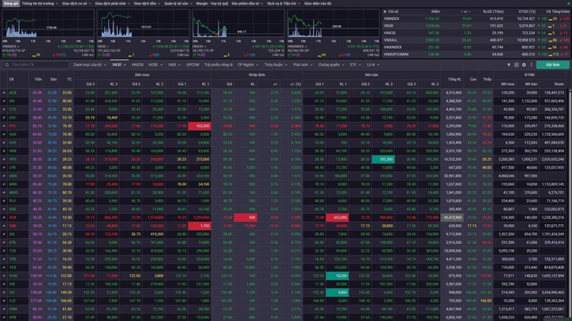Open the HNX30 mini chart
This screenshot has height=321, width=572.
(x=238, y=24)
